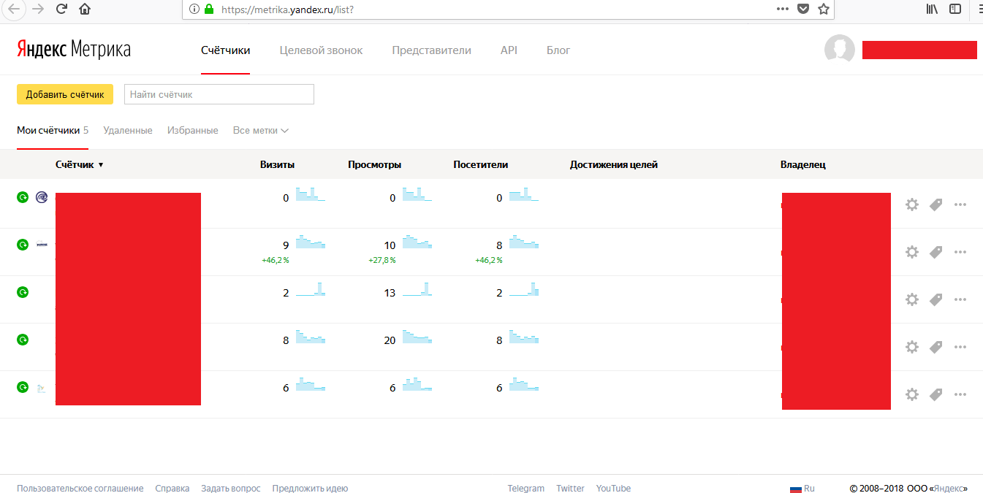Open browser home page
This screenshot has width=983, height=493.
85,9
